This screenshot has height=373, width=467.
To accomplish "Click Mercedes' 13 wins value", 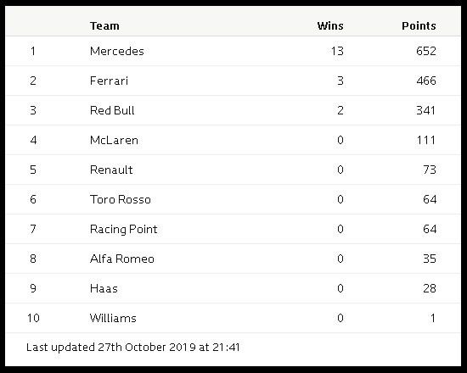I will [x=337, y=51].
